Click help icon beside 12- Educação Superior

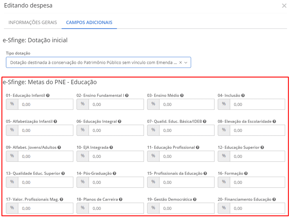(x=262, y=147)
